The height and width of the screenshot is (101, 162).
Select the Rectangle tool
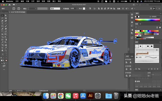click(2, 26)
